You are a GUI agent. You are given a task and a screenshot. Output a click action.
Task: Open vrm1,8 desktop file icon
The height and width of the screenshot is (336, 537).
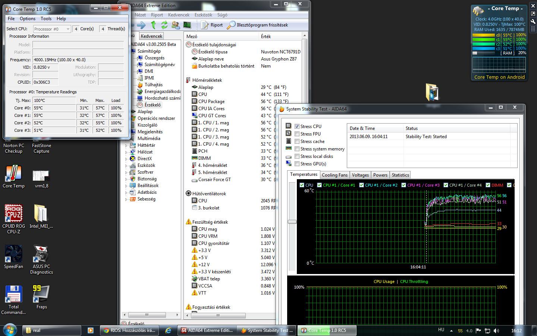pos(41,179)
